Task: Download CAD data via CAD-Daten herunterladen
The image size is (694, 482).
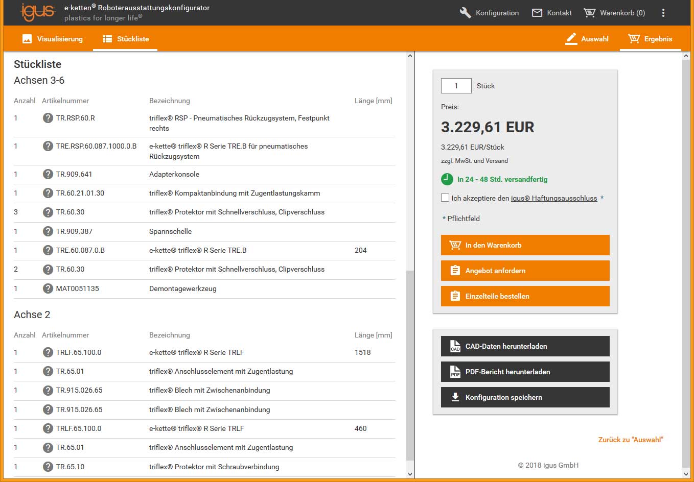Action: 525,346
